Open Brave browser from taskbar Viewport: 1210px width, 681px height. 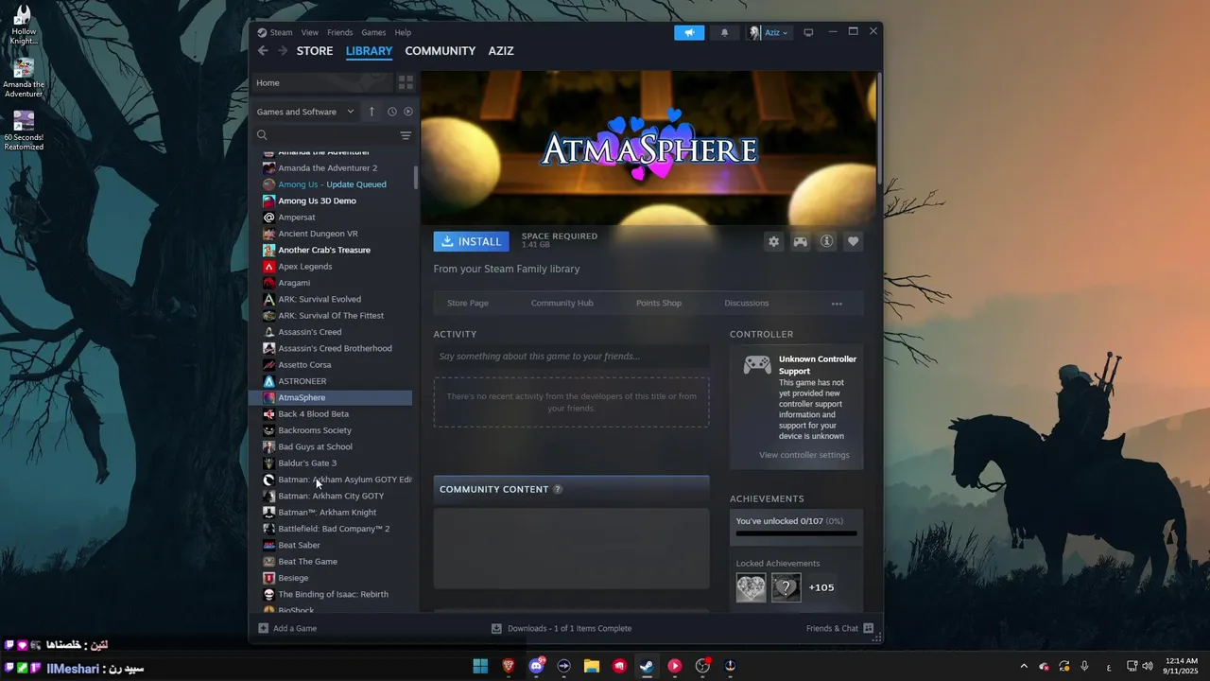(509, 666)
